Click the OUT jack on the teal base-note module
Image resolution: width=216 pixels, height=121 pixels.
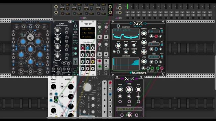[75, 62]
